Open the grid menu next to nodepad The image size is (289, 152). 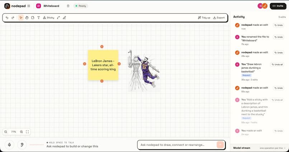tap(29, 6)
